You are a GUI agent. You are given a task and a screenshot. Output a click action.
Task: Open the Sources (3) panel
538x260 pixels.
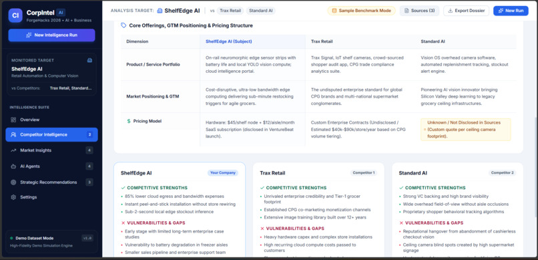(x=419, y=11)
